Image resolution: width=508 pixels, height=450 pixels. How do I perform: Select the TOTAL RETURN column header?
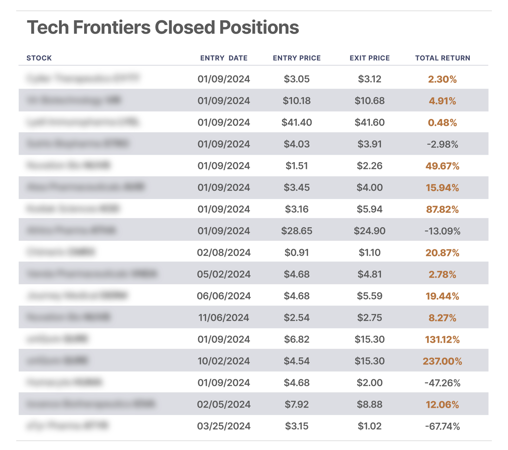tap(443, 58)
